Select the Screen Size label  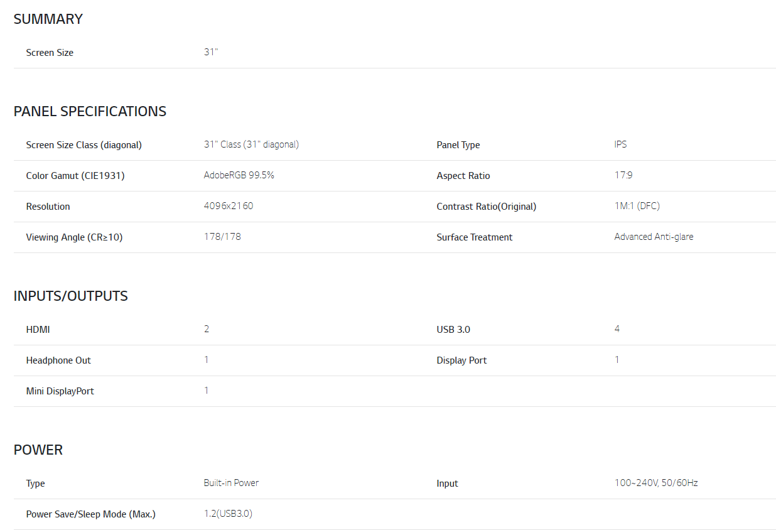point(50,53)
